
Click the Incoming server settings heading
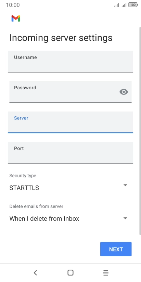(61, 38)
